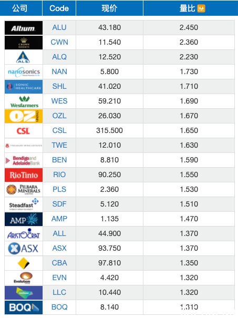Select the Crown Resorts logo

24,43
